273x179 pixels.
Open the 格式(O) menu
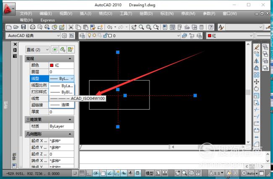tap(105, 13)
